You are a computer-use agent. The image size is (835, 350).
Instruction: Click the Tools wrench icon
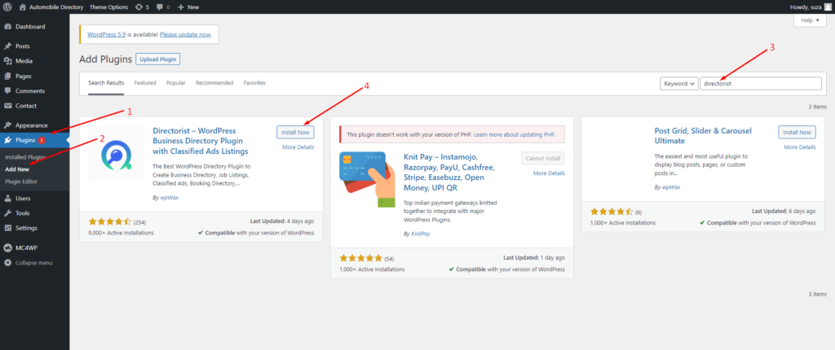[x=8, y=213]
